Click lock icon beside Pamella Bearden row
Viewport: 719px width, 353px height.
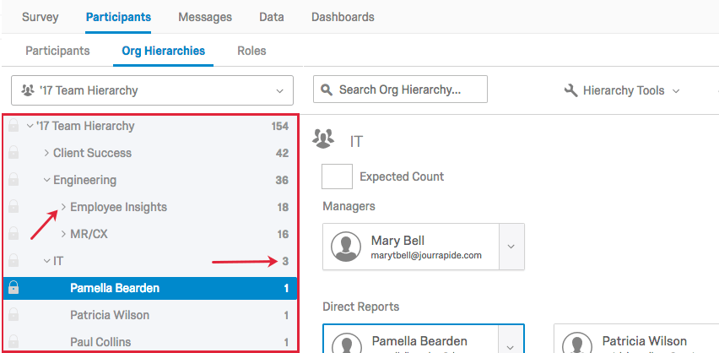click(x=14, y=288)
